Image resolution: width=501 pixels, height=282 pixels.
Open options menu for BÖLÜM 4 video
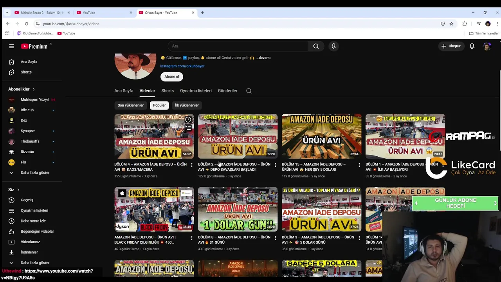[191, 165]
